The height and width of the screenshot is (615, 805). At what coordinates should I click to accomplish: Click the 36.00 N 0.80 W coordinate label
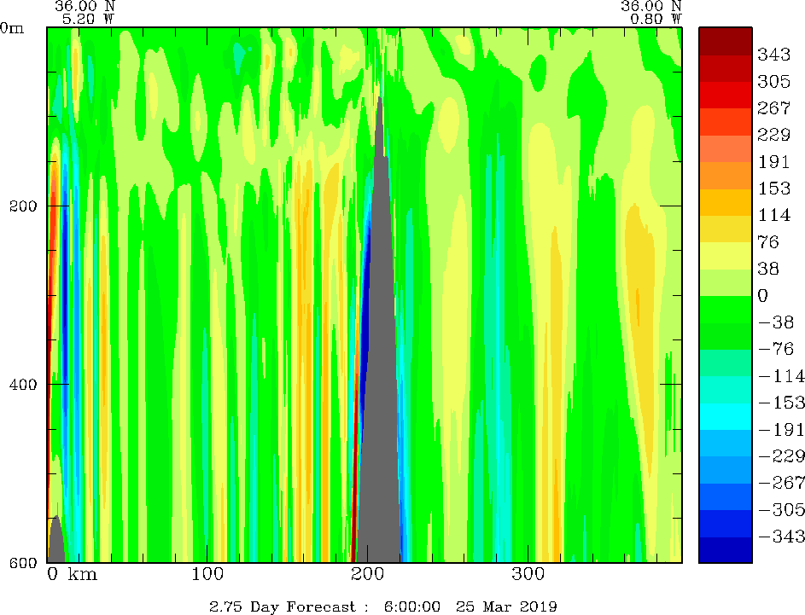pyautogui.click(x=651, y=12)
